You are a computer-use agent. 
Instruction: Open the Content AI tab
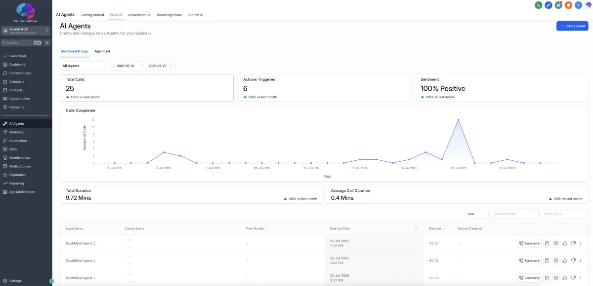click(x=195, y=15)
